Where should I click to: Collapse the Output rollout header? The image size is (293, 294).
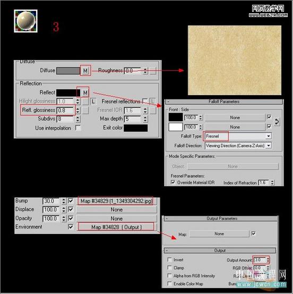coord(220,251)
